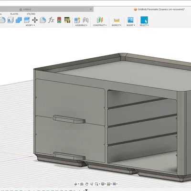Open the ASSEMBLE dropdown menu
Screen dimensions: 191x191
81,25
